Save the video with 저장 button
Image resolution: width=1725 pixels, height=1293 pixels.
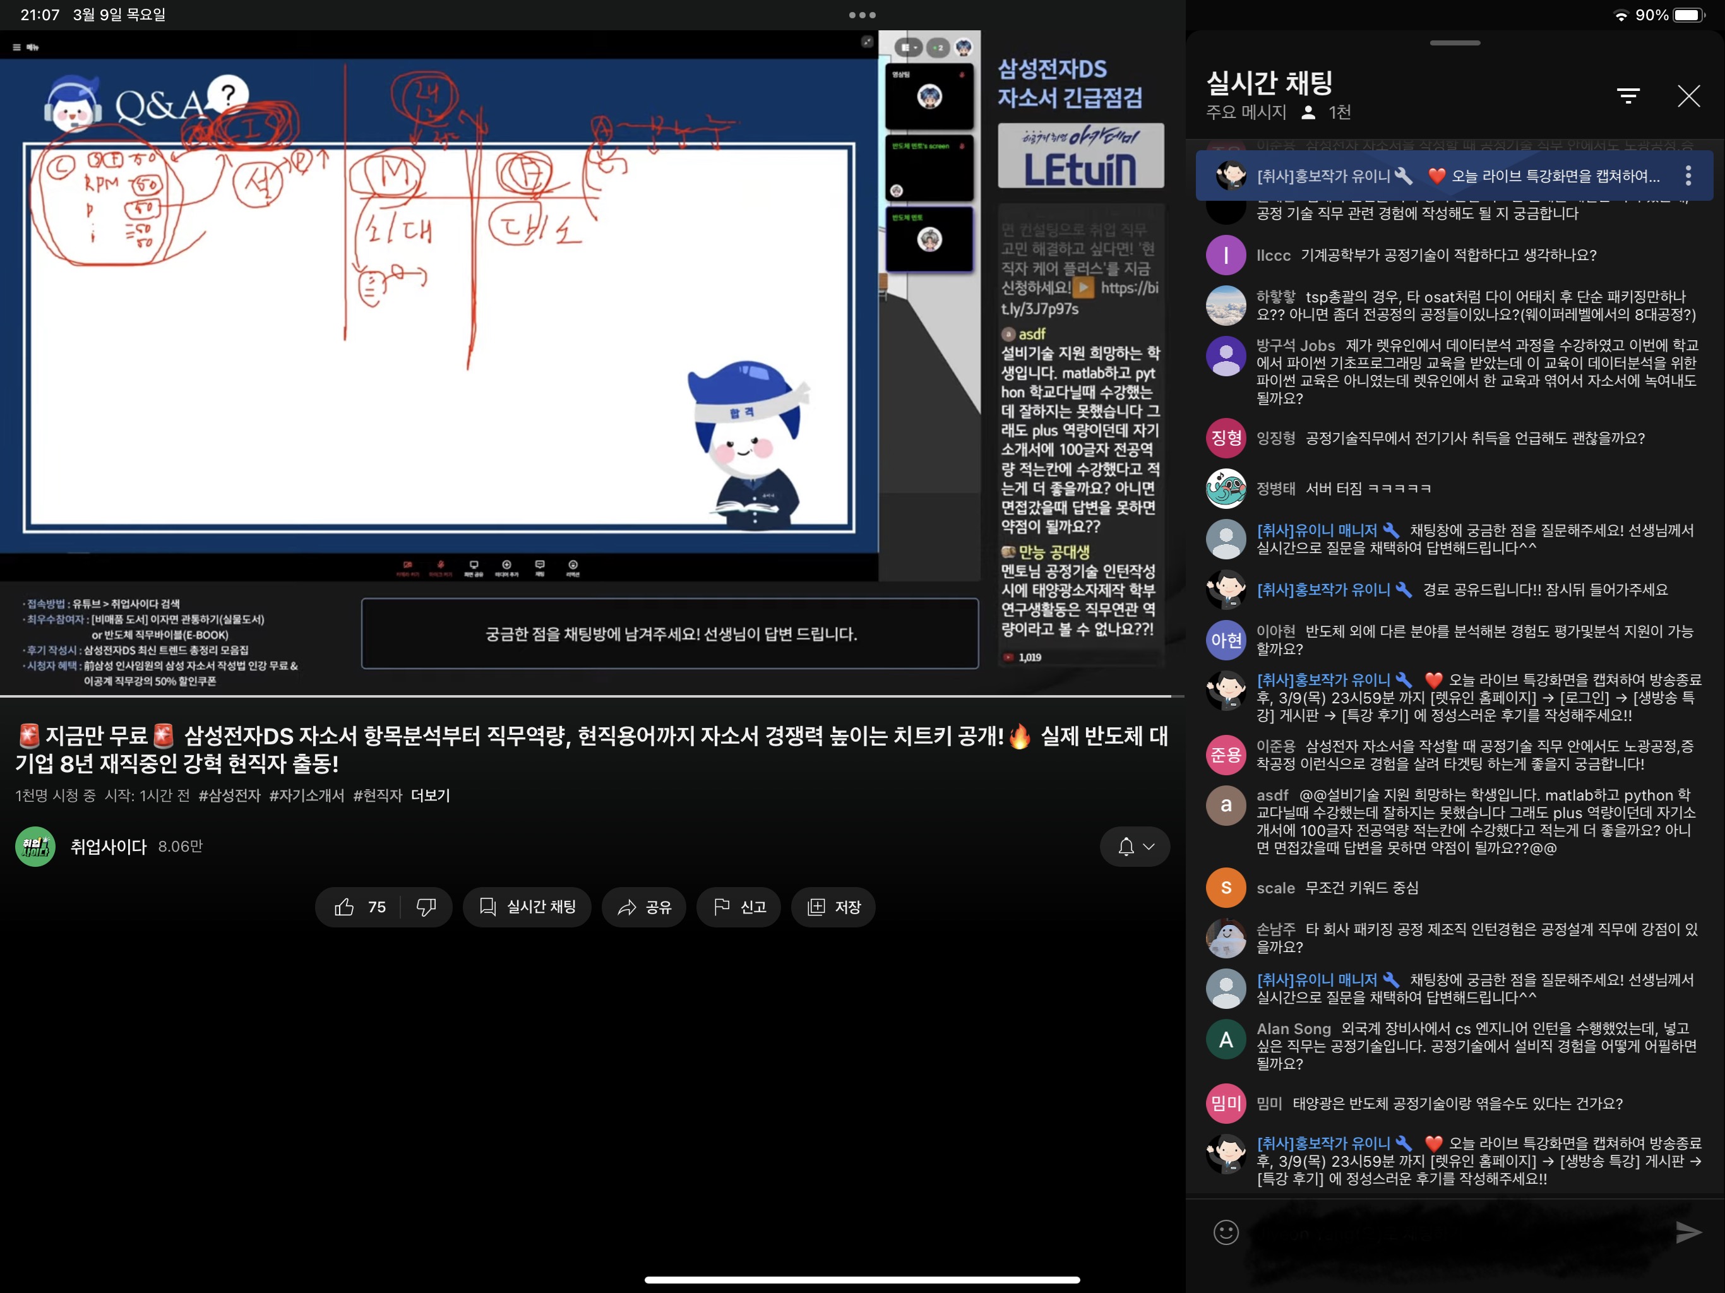(833, 906)
